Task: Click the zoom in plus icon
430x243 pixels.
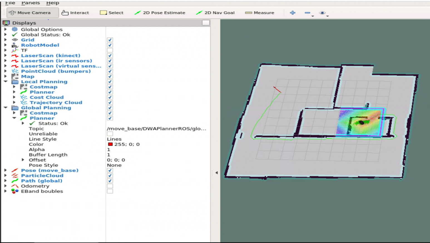Action: (292, 12)
